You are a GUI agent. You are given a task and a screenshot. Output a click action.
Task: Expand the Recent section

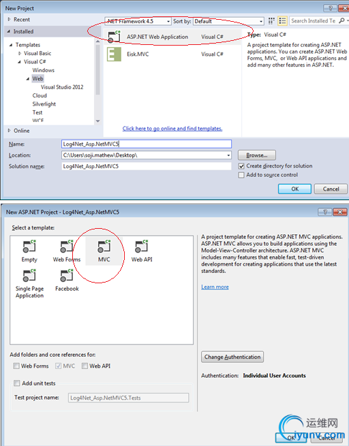pyautogui.click(x=9, y=19)
